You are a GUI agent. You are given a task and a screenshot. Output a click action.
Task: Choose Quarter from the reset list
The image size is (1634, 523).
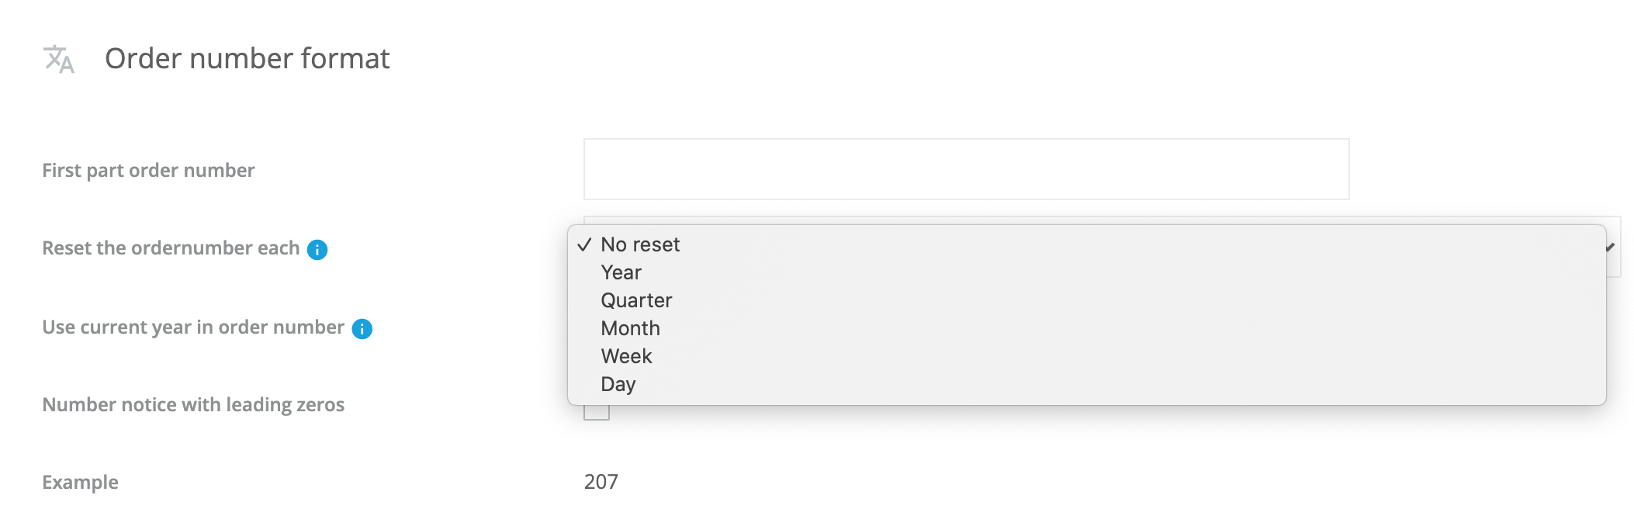tap(636, 301)
